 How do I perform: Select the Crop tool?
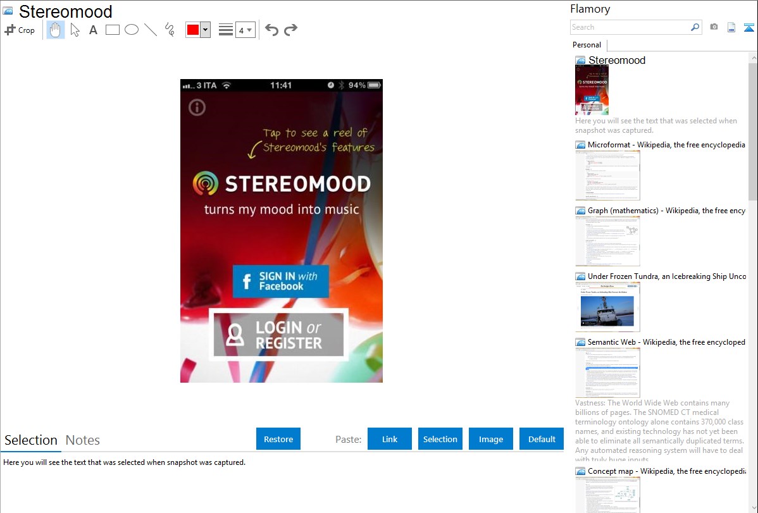pyautogui.click(x=20, y=30)
